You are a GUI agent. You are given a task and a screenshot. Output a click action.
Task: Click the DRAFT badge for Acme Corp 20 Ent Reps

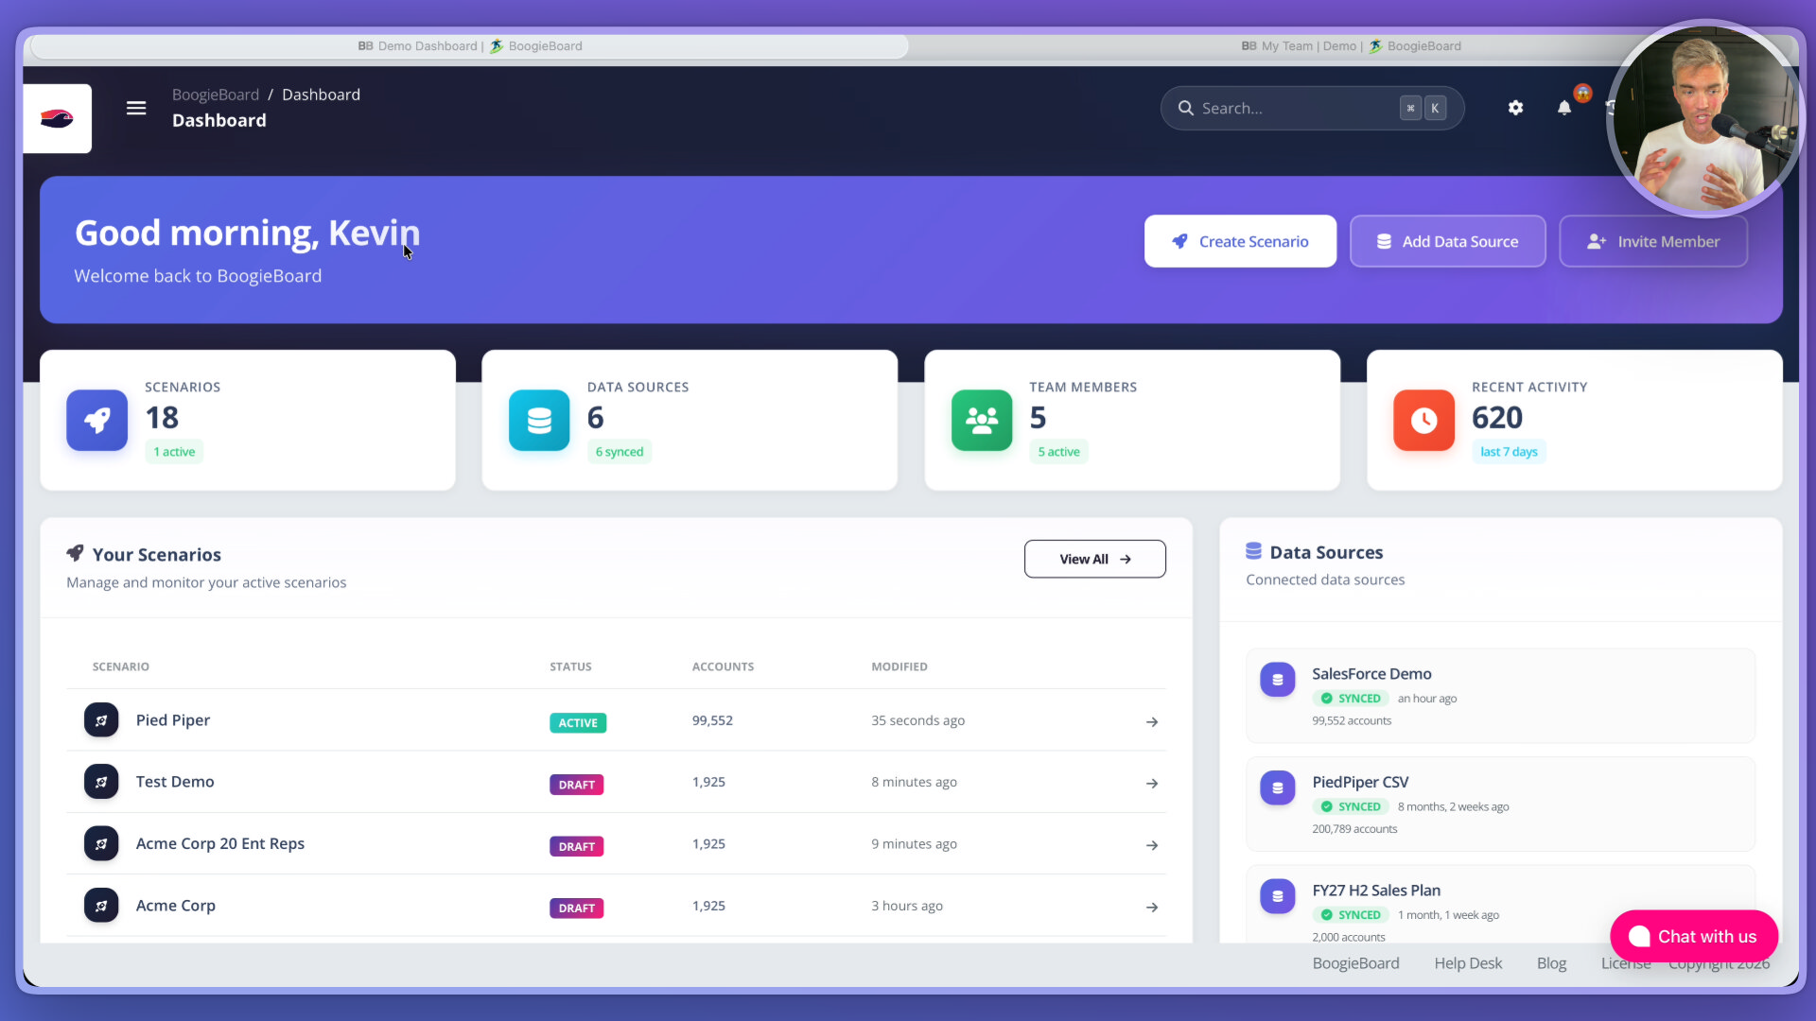coord(576,847)
